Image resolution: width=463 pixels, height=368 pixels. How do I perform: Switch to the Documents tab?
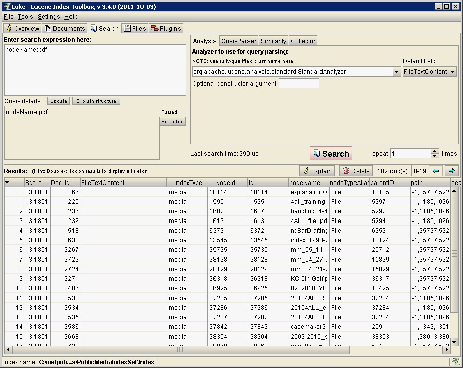65,28
